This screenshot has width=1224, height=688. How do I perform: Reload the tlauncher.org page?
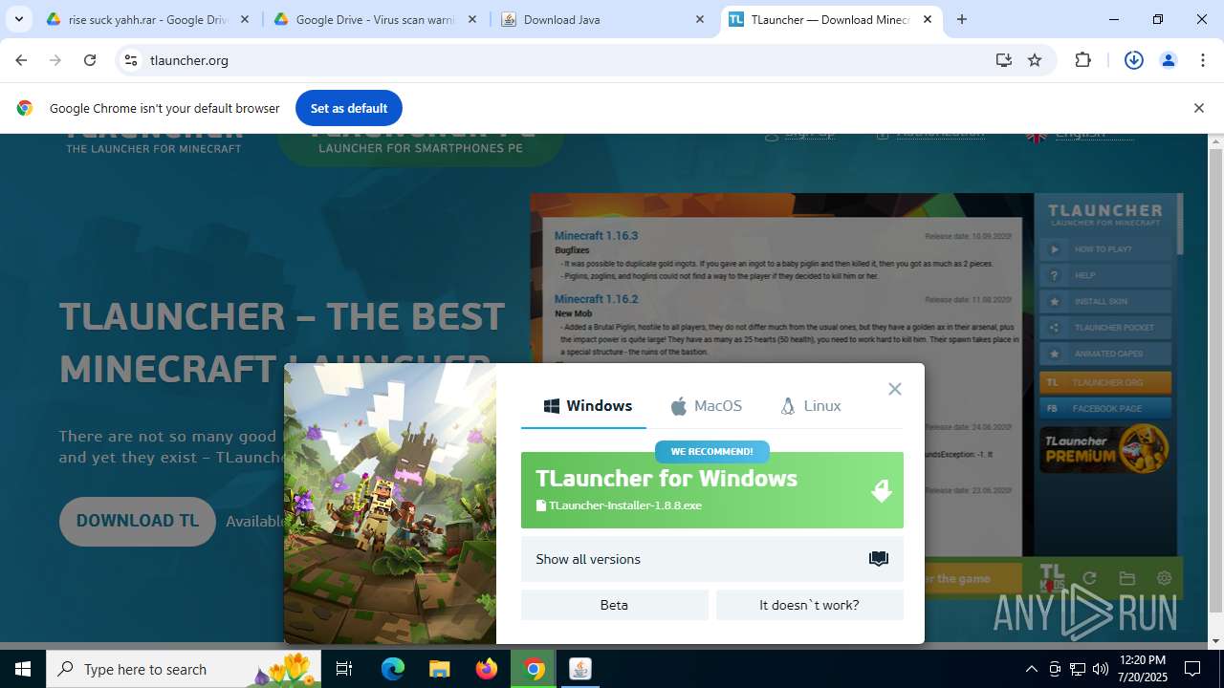90,60
